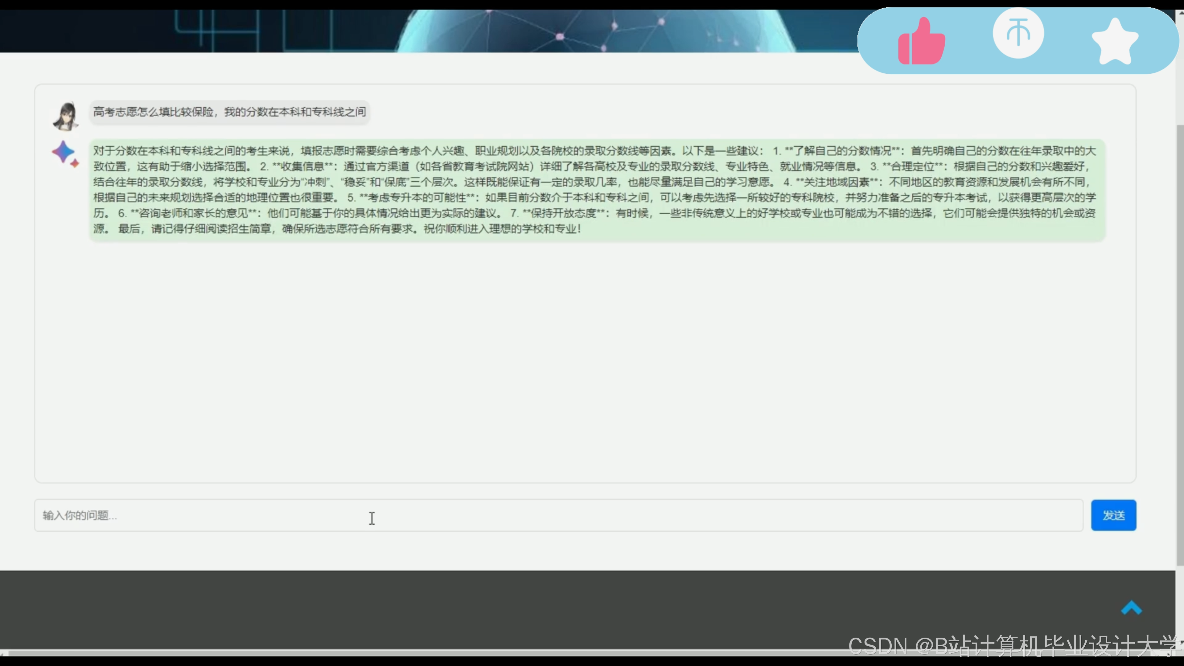Click the 考虑专升本的可能性 text in the reply
Viewport: 1184px width, 666px height.
[417, 198]
